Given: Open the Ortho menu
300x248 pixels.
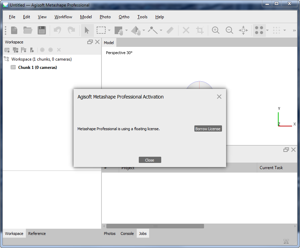Looking at the screenshot, I should pos(124,17).
